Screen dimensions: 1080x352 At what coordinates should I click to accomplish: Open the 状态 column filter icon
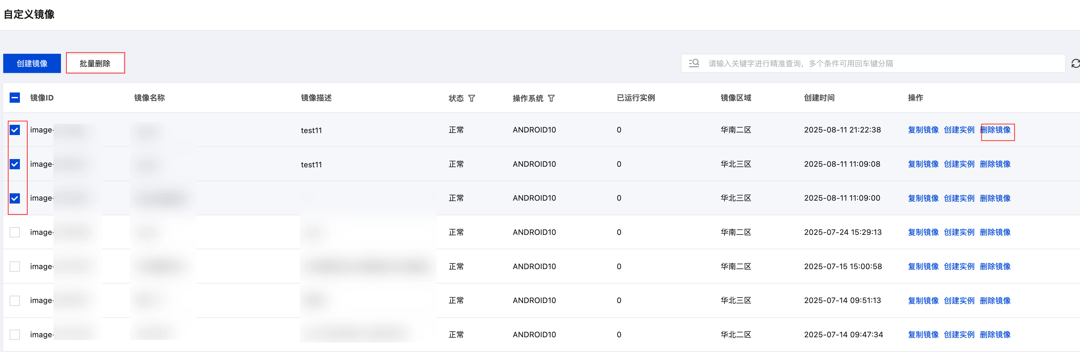click(472, 98)
